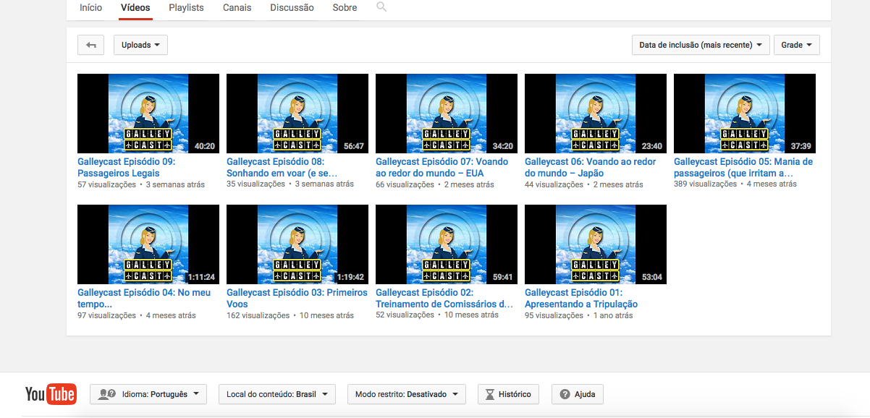Image resolution: width=870 pixels, height=418 pixels.
Task: Open the Canais tab
Action: (x=237, y=8)
